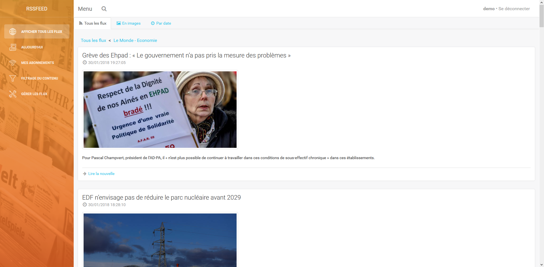Screen dimensions: 544x267
Task: Switch to the En images tab
Action: pos(128,23)
